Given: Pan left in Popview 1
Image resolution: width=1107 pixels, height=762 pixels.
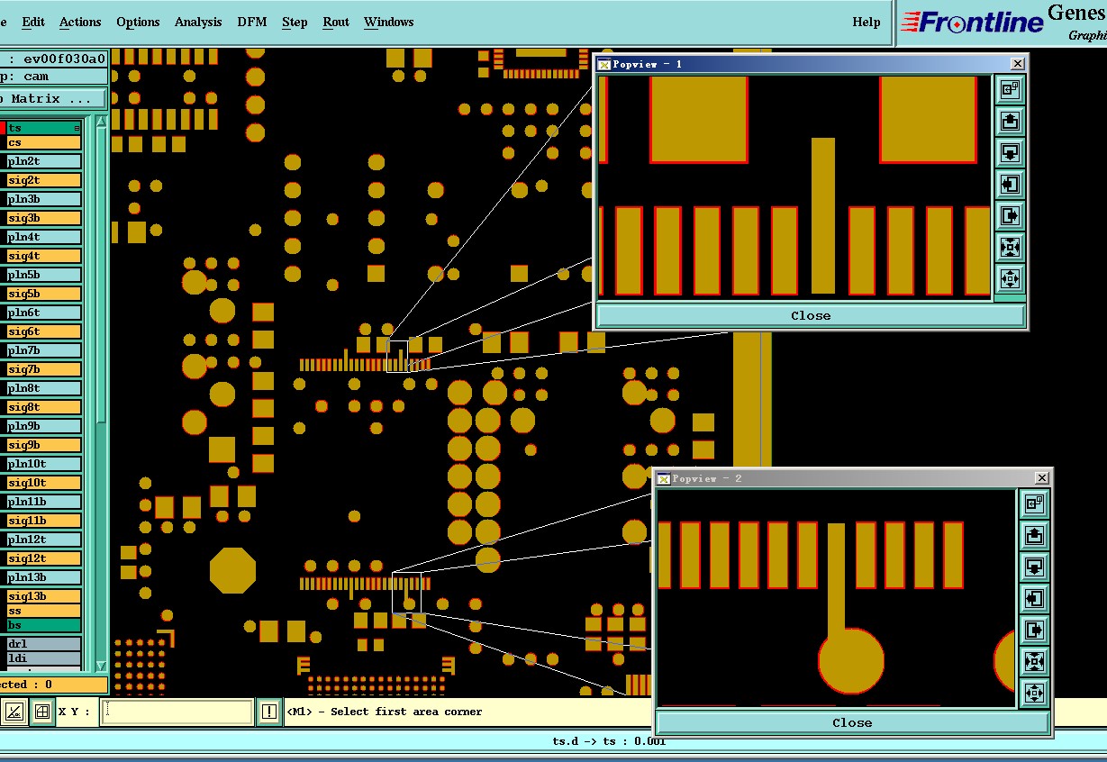Looking at the screenshot, I should (x=1010, y=184).
